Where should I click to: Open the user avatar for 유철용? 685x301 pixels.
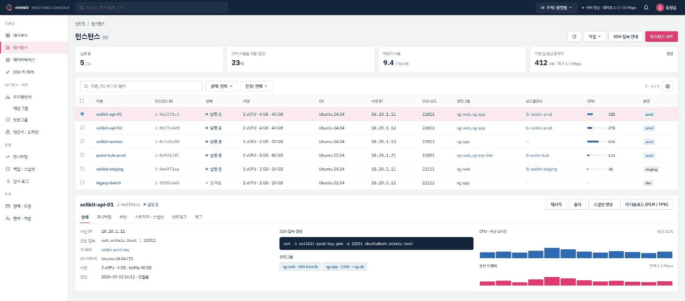(x=660, y=8)
